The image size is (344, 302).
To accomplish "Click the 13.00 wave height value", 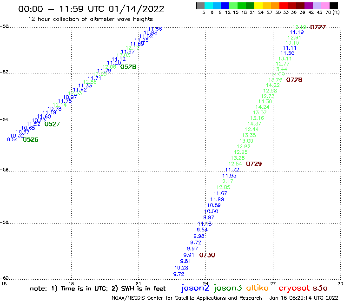I will pyautogui.click(x=246, y=141).
